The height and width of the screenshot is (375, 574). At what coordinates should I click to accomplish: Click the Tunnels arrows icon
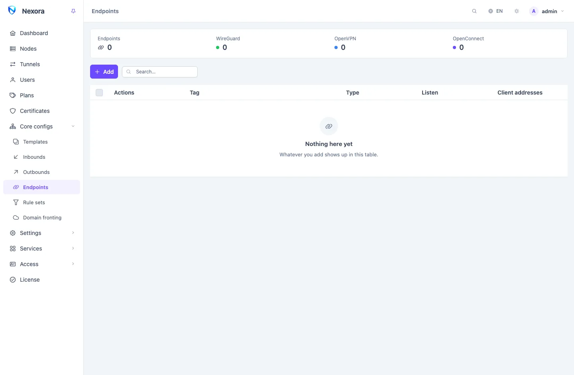tap(13, 64)
